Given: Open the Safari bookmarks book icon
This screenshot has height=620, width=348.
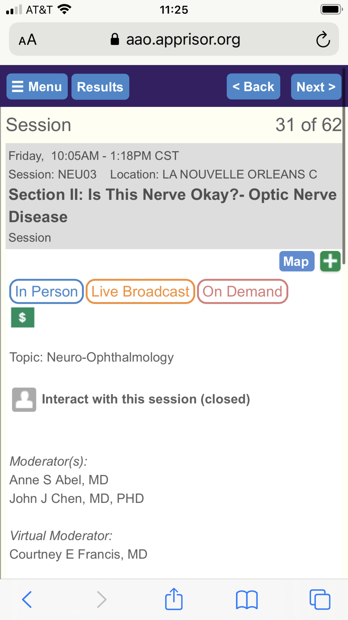Looking at the screenshot, I should tap(247, 600).
